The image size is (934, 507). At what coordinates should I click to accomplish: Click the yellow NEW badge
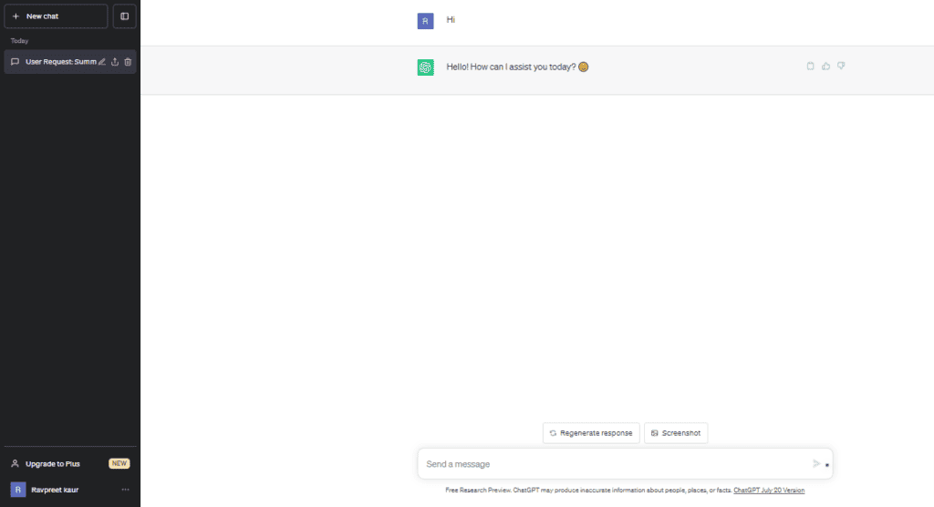click(119, 463)
